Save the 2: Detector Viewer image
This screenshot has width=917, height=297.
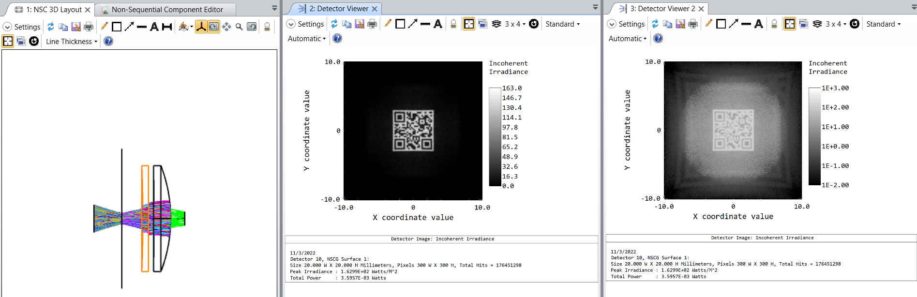point(360,24)
